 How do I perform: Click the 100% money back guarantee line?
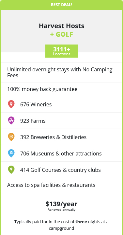coord(42,89)
